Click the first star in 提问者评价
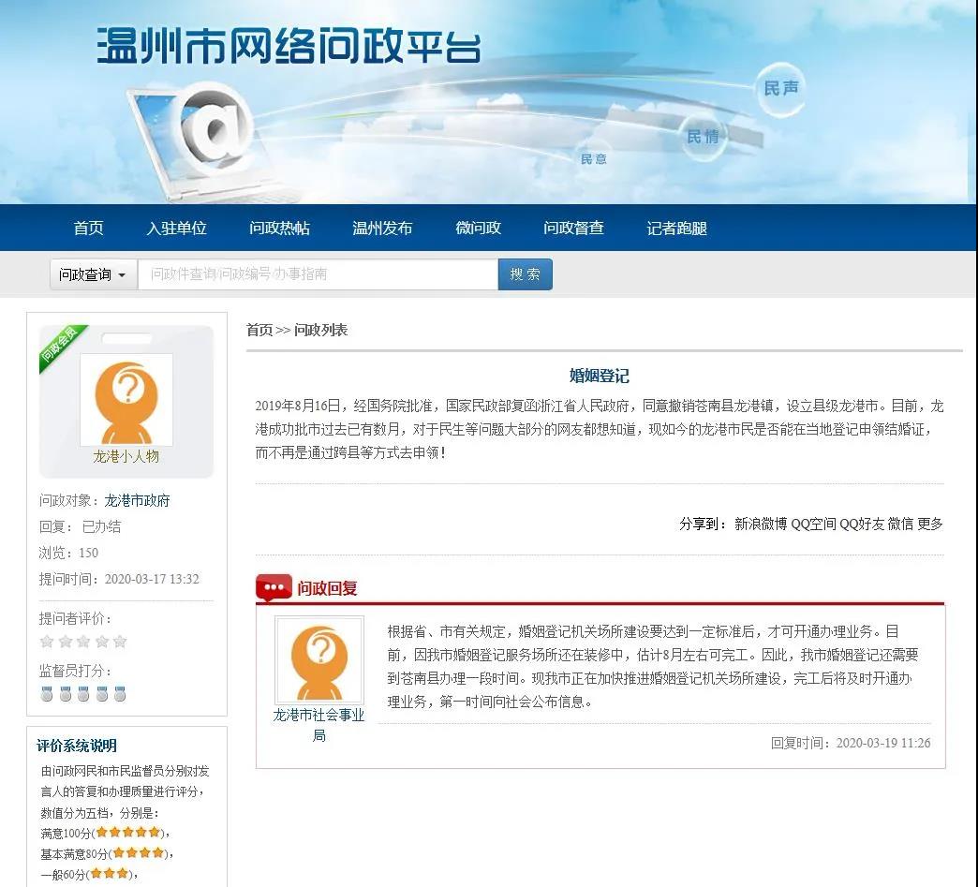978x887 pixels. [x=47, y=642]
